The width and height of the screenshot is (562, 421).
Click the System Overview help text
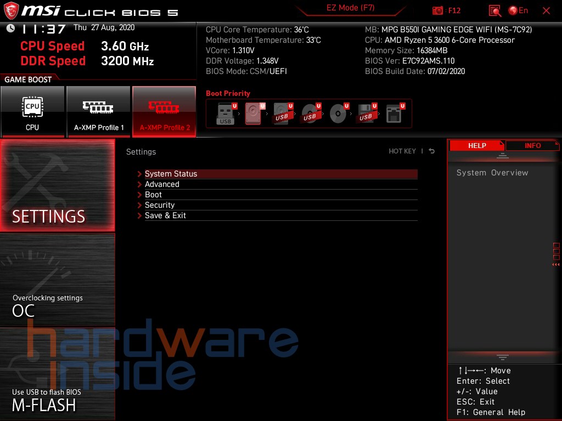click(492, 173)
